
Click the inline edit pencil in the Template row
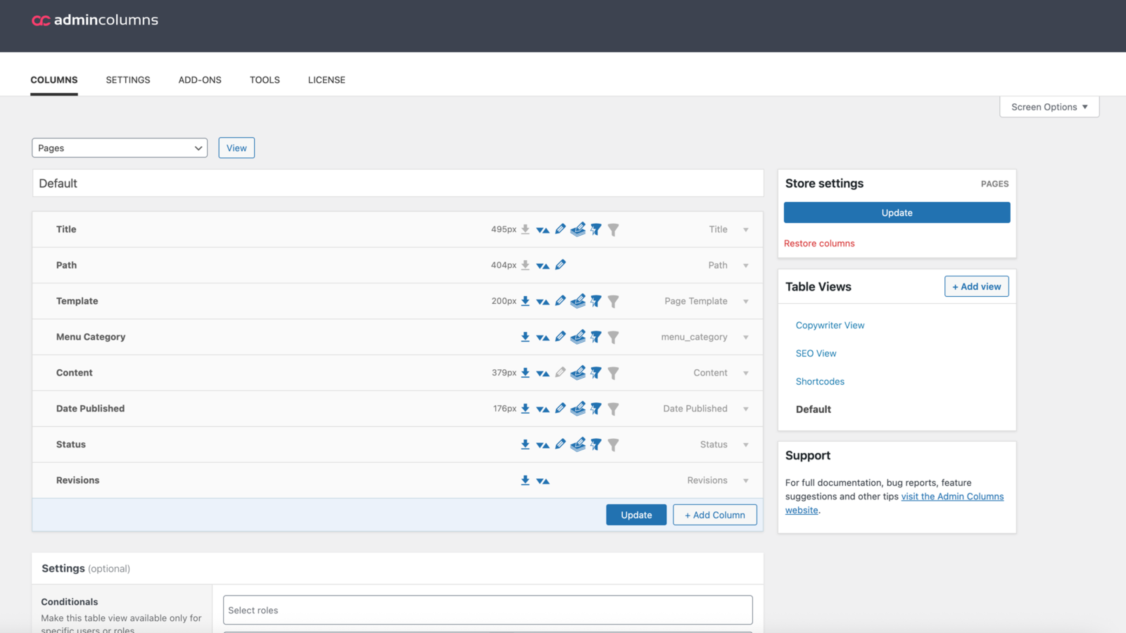point(560,301)
